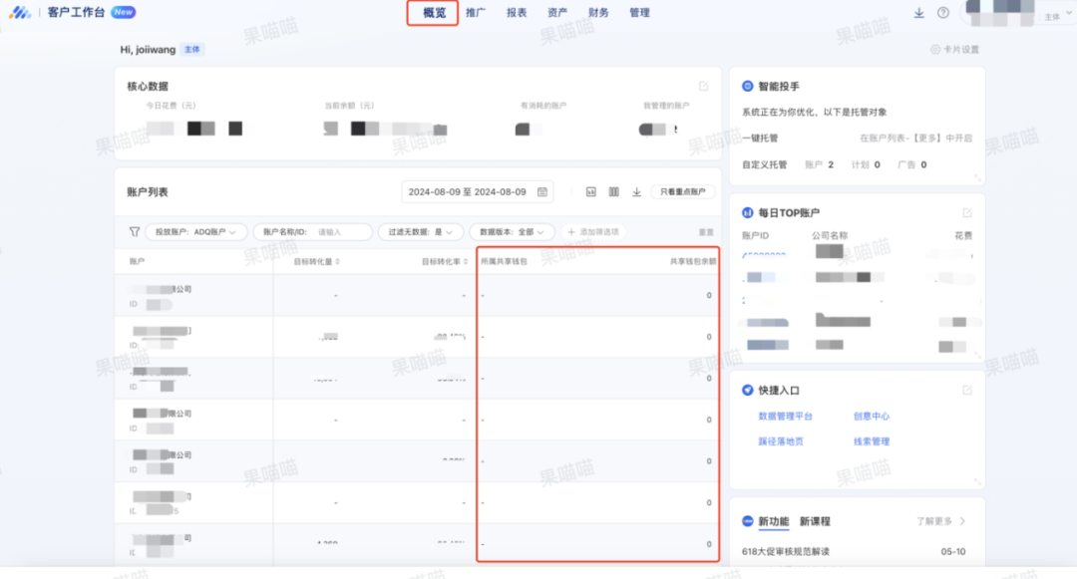Screen dimensions: 1077x579
Task: Open the help question mark icon
Action: pos(943,13)
